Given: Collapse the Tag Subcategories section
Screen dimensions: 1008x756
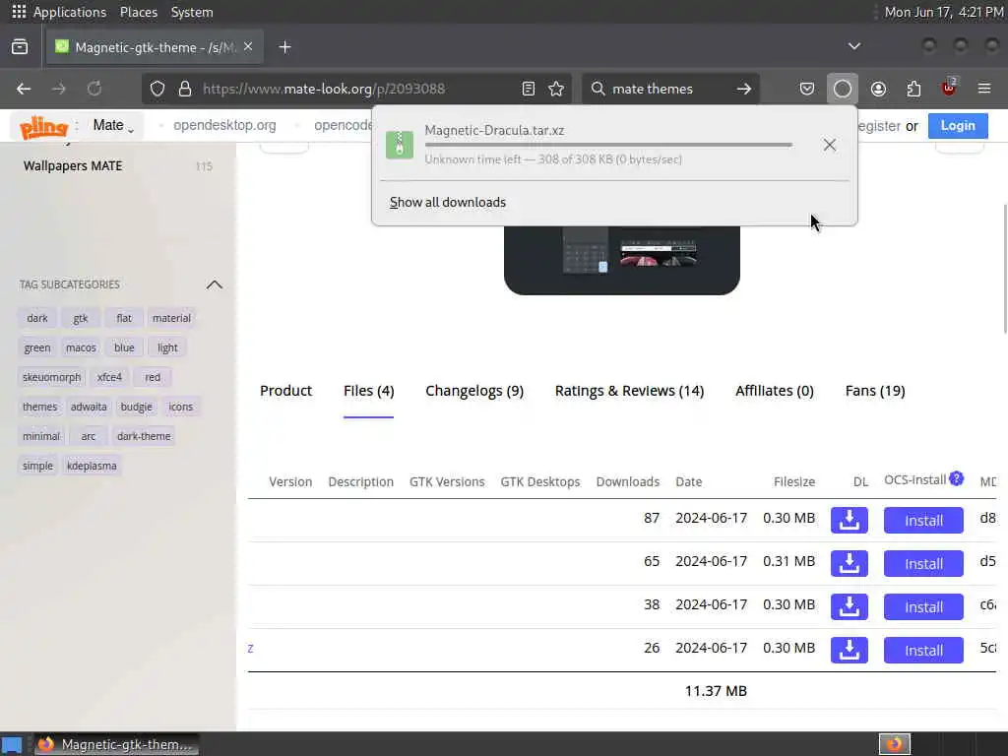Looking at the screenshot, I should coord(214,284).
